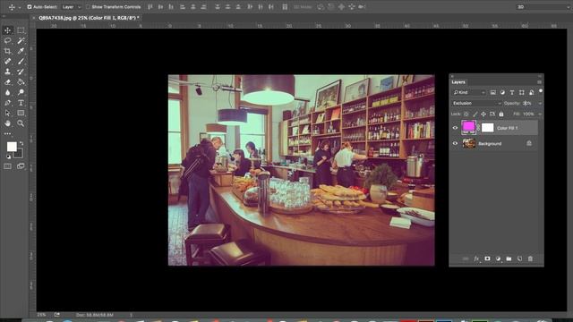The image size is (573, 322).
Task: Select the Hand tool
Action: pos(8,123)
